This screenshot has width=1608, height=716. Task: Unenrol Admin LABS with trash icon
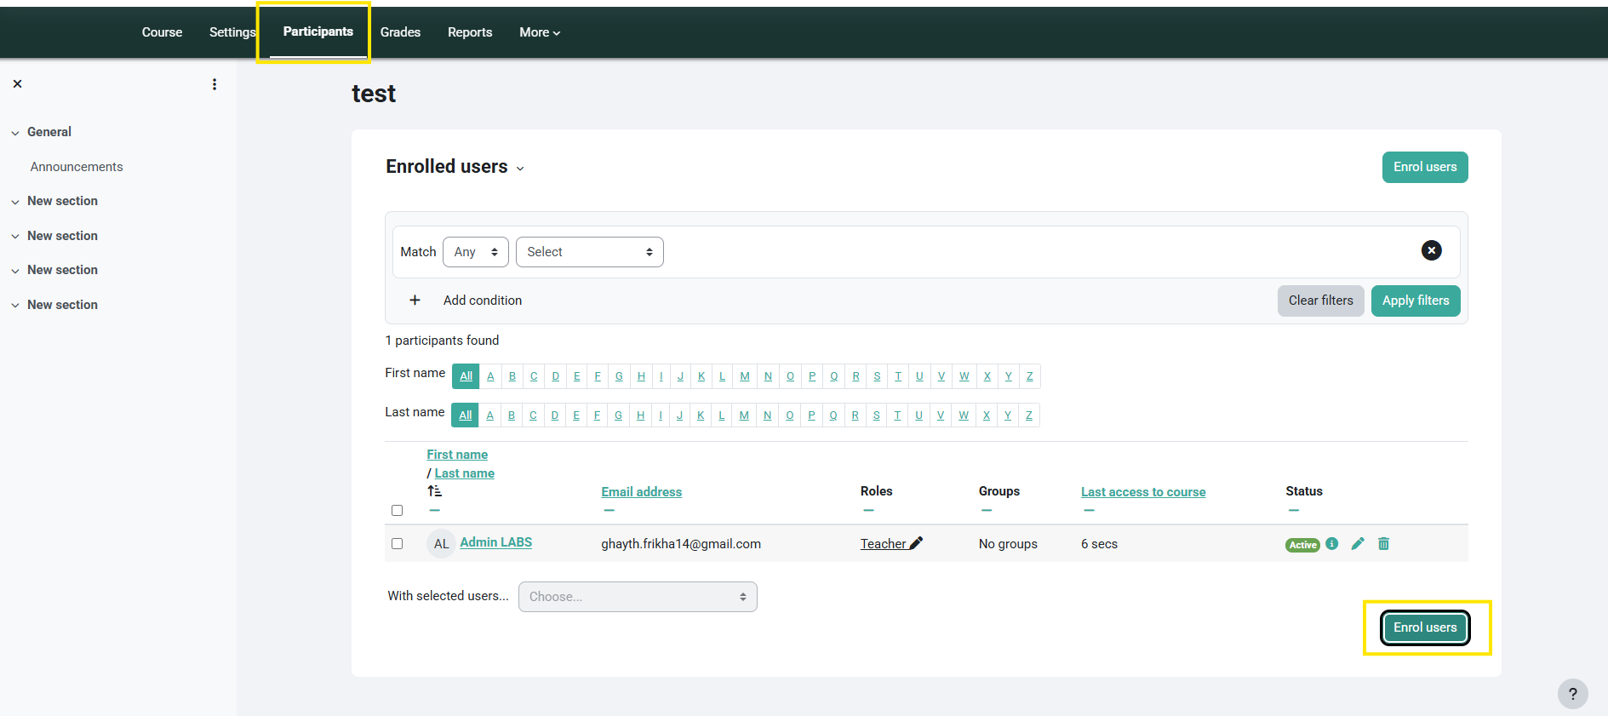point(1383,544)
